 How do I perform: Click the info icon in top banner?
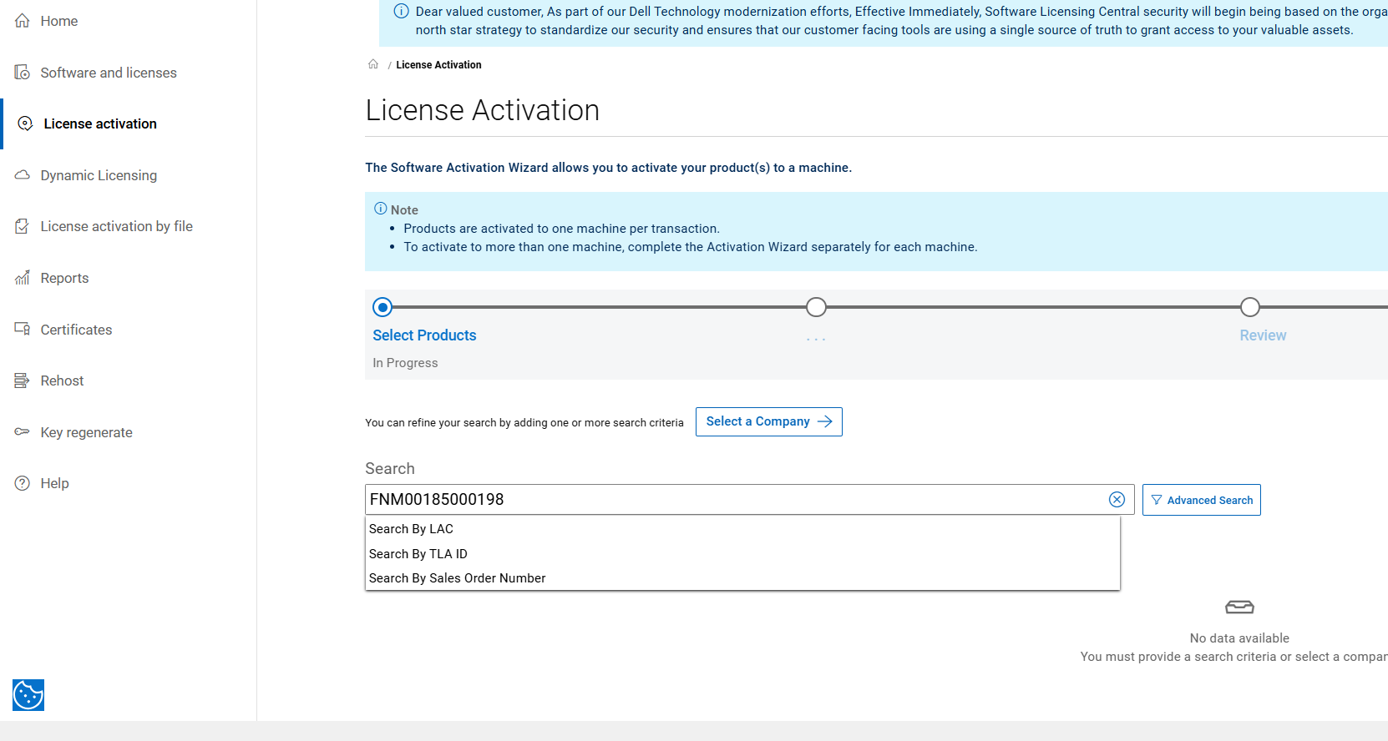pos(401,11)
